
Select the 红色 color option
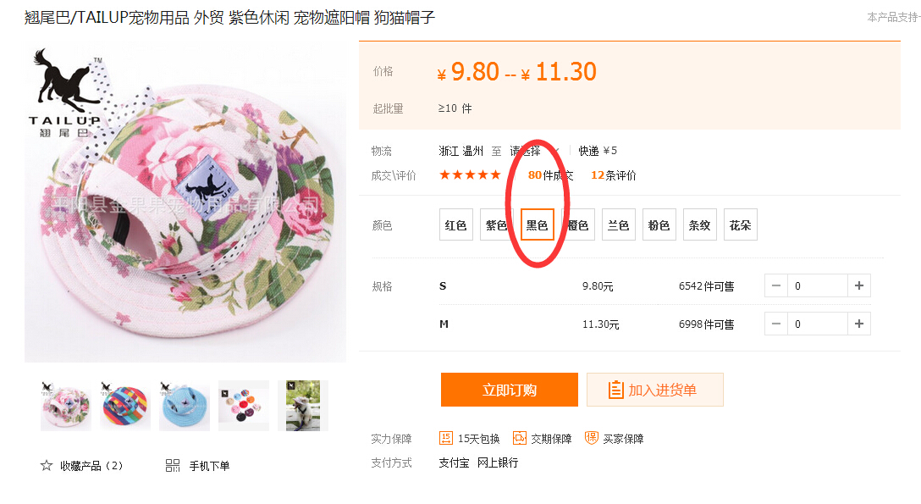click(x=456, y=225)
